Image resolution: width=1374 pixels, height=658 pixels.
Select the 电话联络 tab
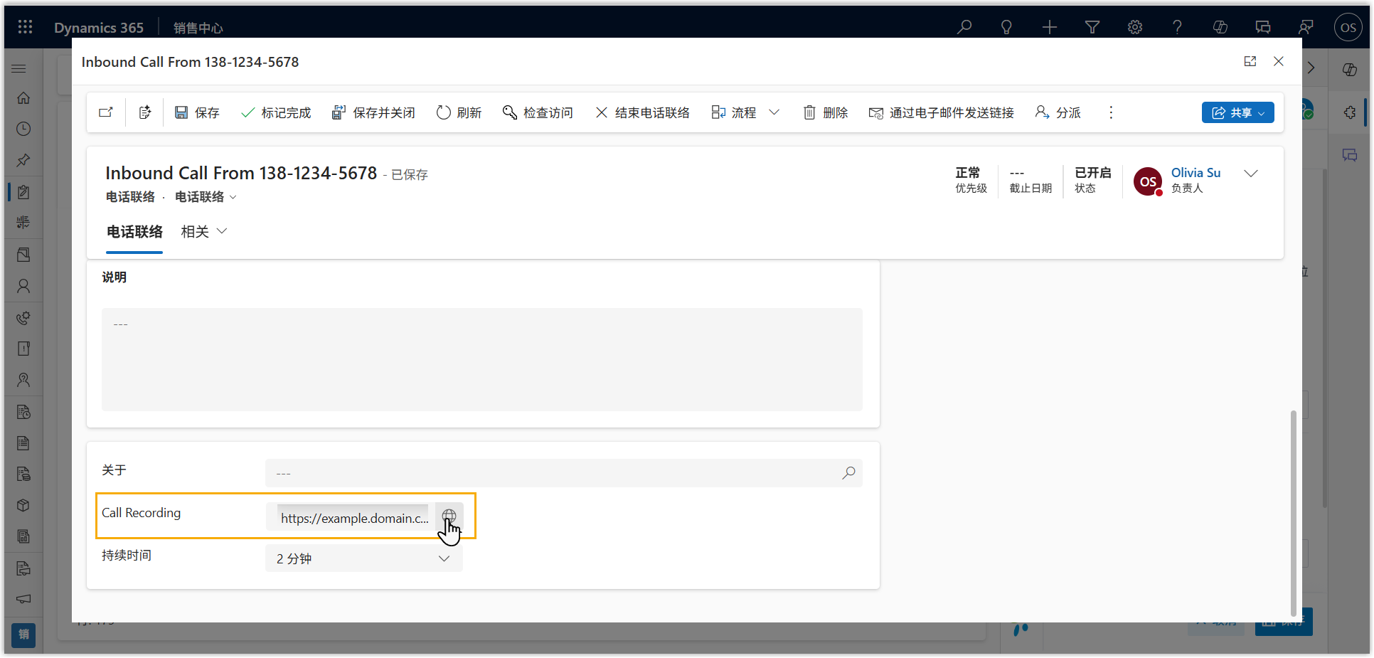[x=134, y=231]
